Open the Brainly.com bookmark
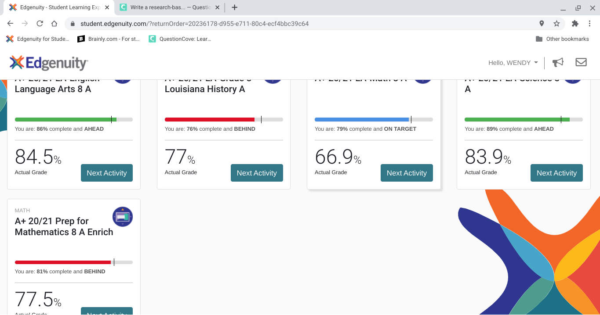 pos(109,39)
